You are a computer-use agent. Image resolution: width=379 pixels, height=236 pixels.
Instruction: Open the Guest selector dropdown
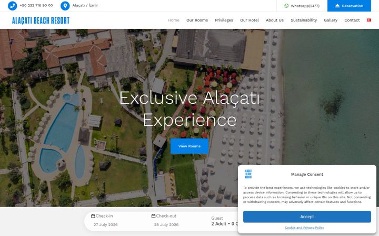[224, 221]
